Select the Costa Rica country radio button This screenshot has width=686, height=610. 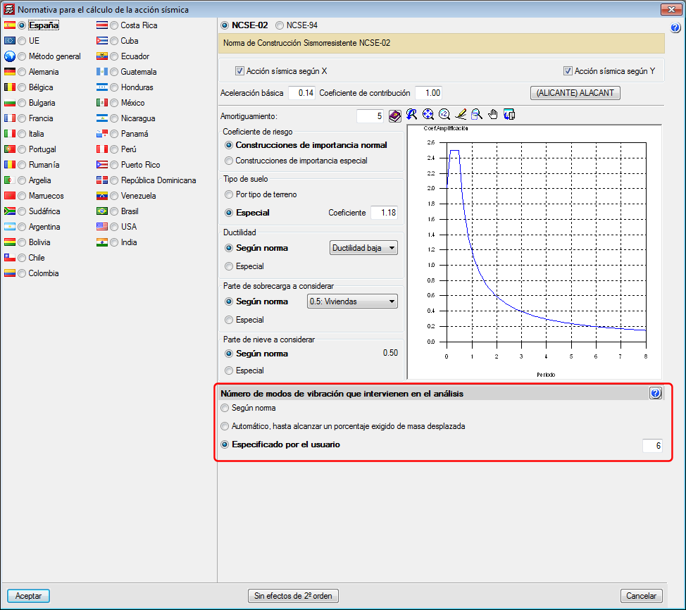[x=114, y=25]
